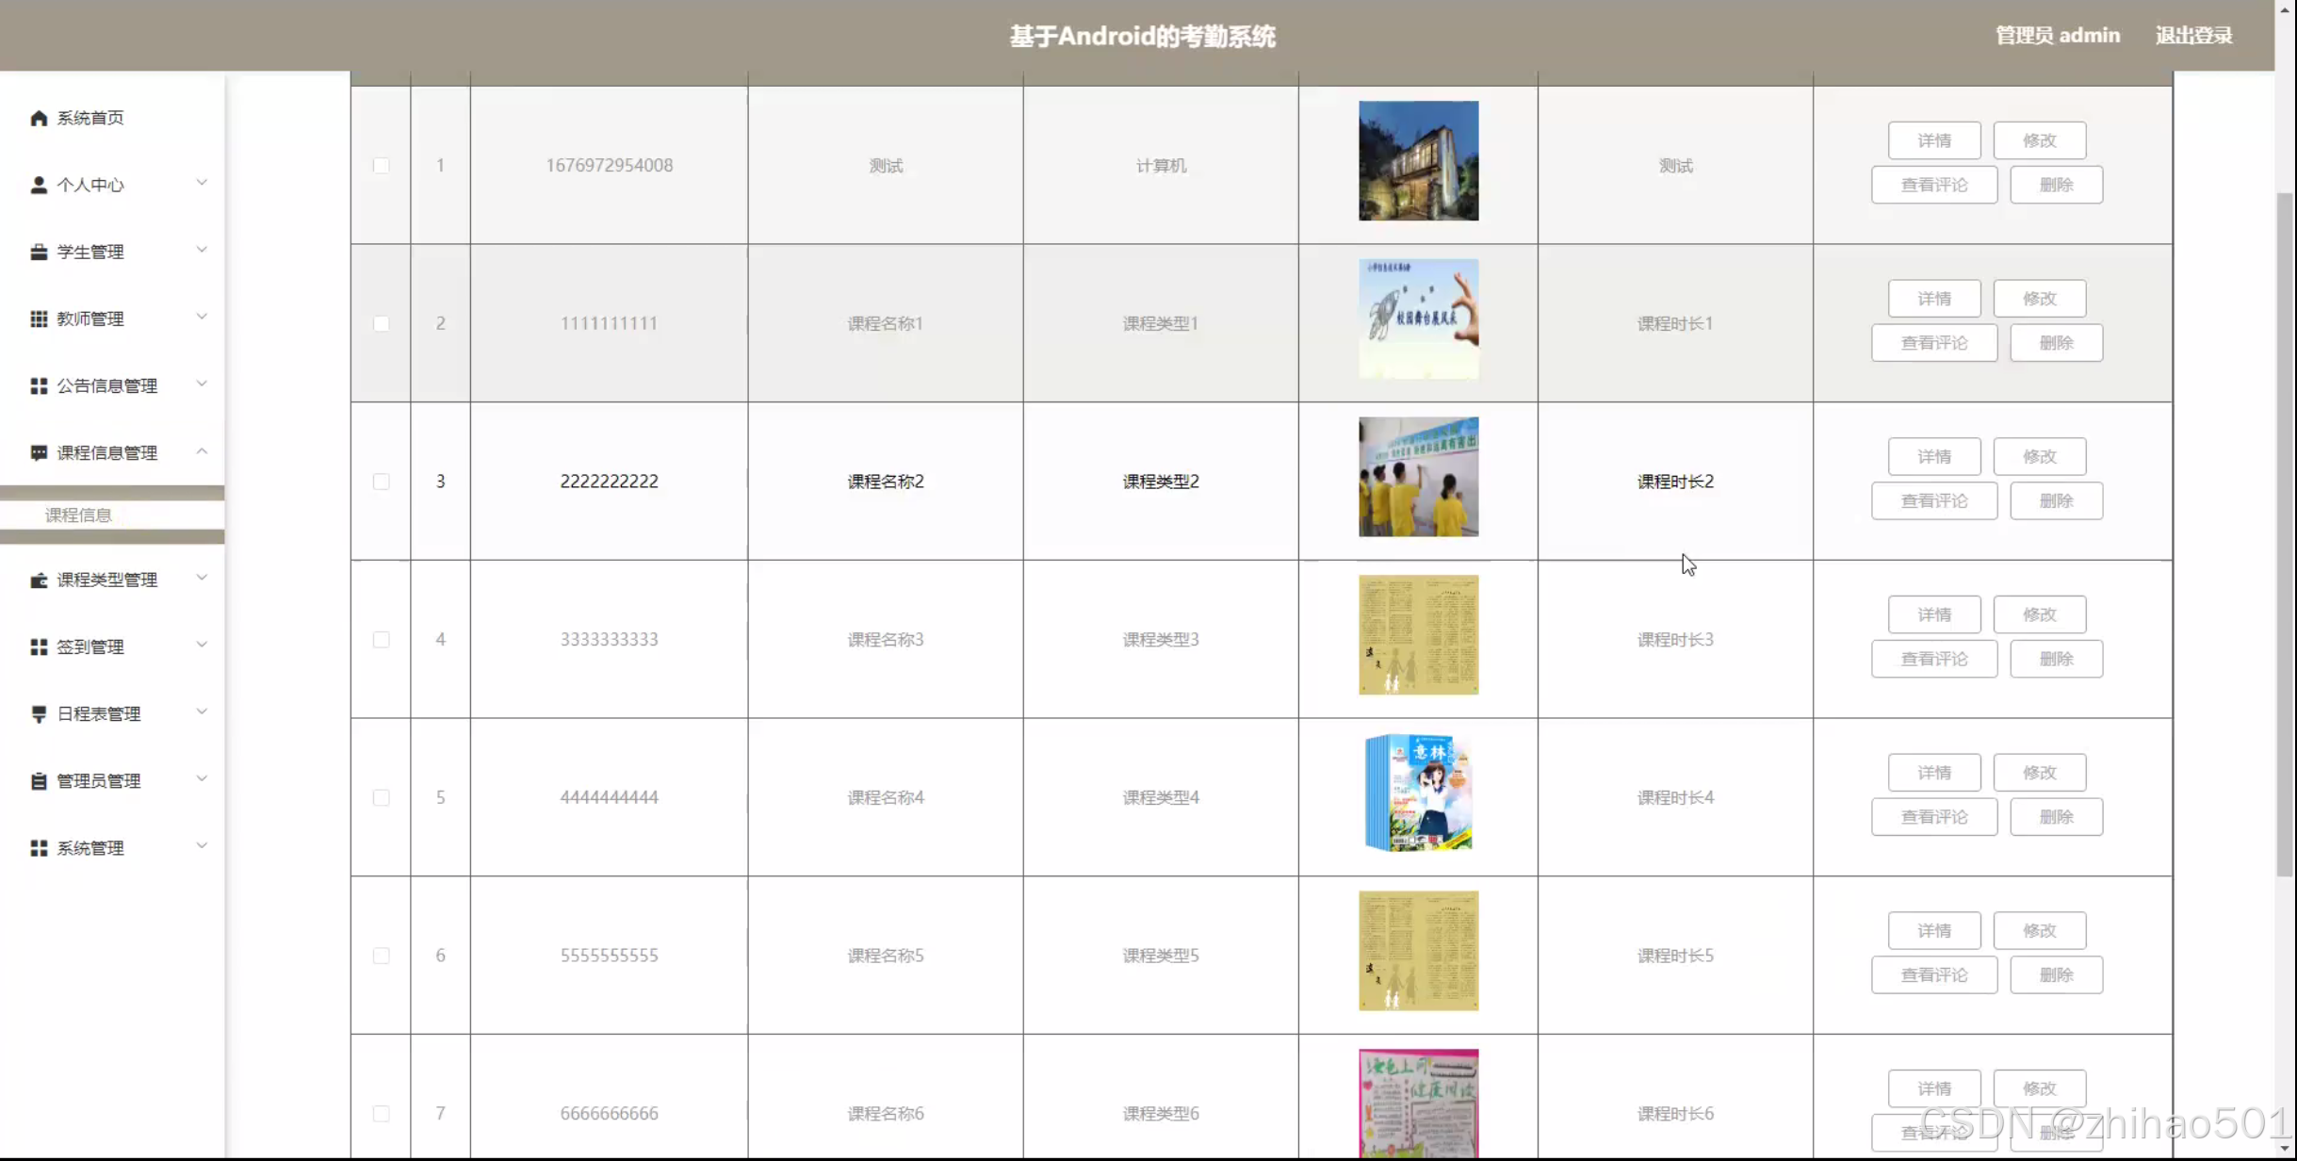The image size is (2297, 1161).
Task: Click the vertical page scrollbar thumb
Action: tap(2285, 532)
